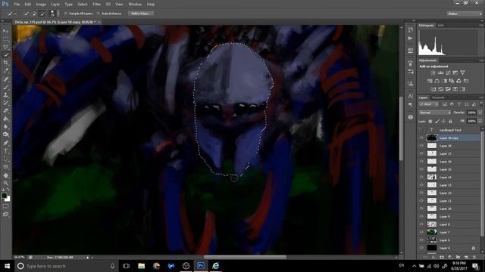Click Create new group folder icon
The height and width of the screenshot is (272, 485).
[458, 257]
